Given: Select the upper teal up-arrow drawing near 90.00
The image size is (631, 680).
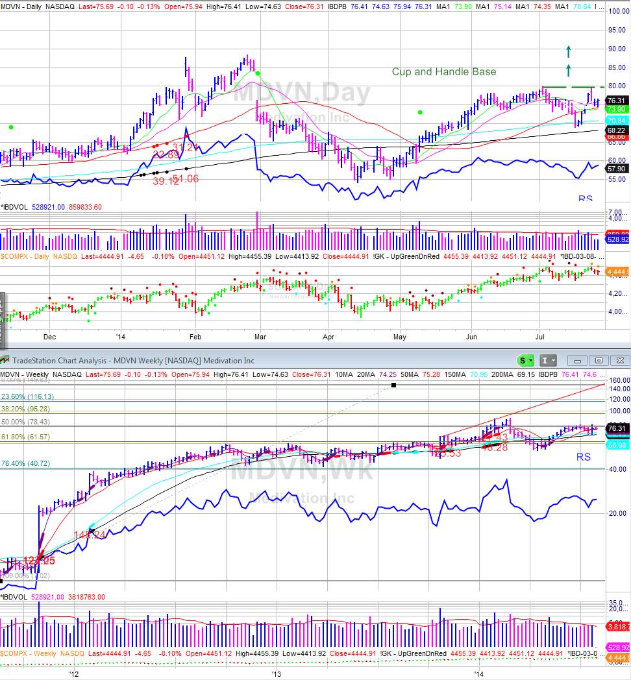Looking at the screenshot, I should coord(569,52).
